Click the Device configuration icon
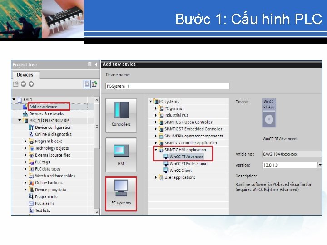The image size is (327, 245). point(31,127)
